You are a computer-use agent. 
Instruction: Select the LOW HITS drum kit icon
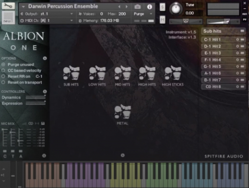click(x=97, y=73)
